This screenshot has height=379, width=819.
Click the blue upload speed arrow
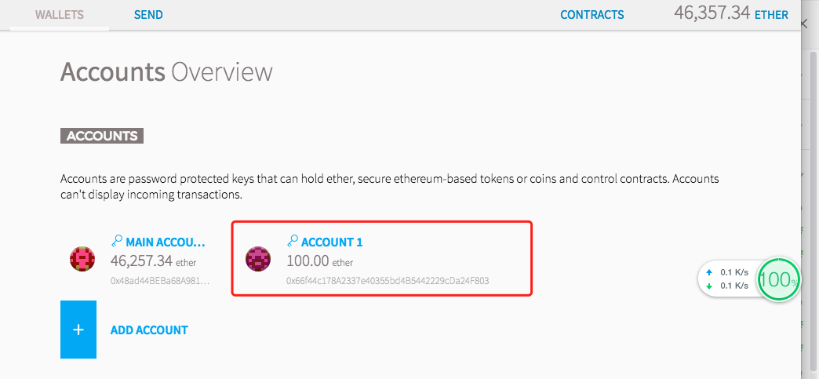[709, 272]
